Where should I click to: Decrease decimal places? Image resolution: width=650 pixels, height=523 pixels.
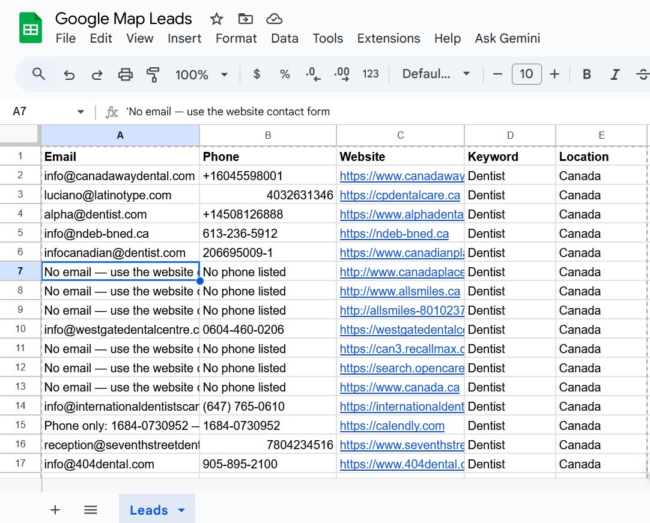[x=312, y=74]
